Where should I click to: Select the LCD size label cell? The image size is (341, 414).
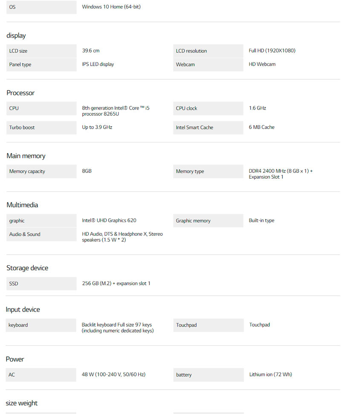(x=41, y=51)
